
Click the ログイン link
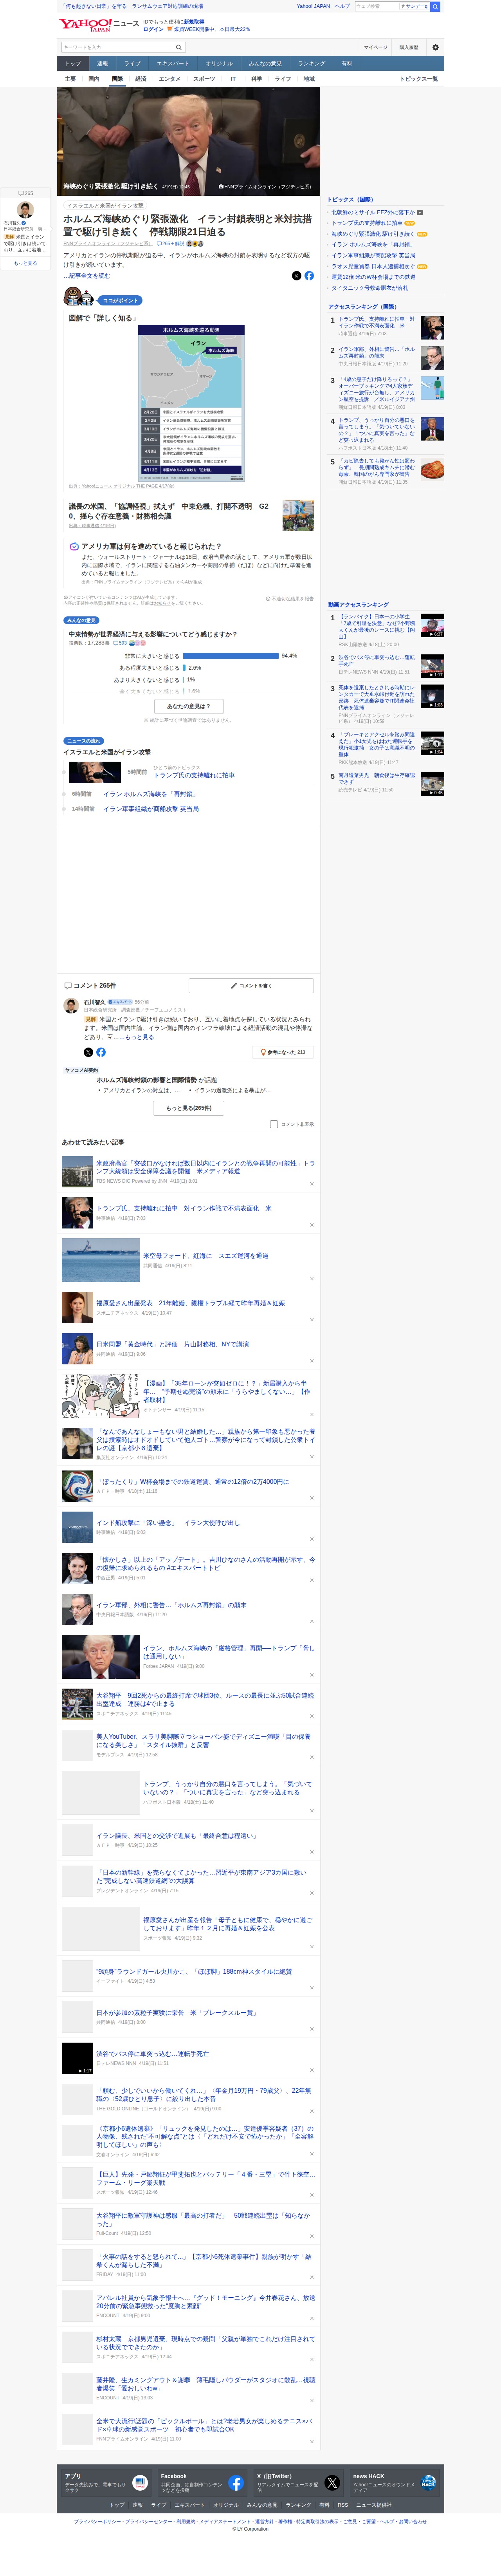(x=153, y=29)
